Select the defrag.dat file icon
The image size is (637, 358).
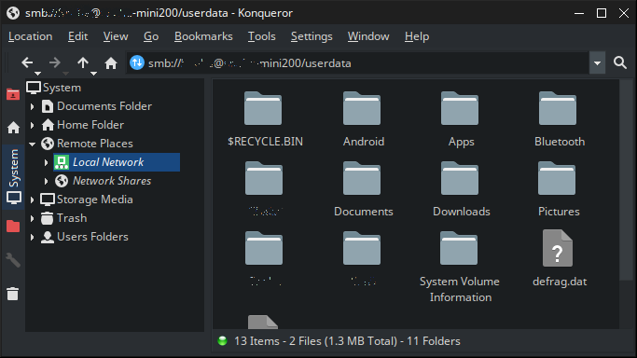[x=558, y=248]
